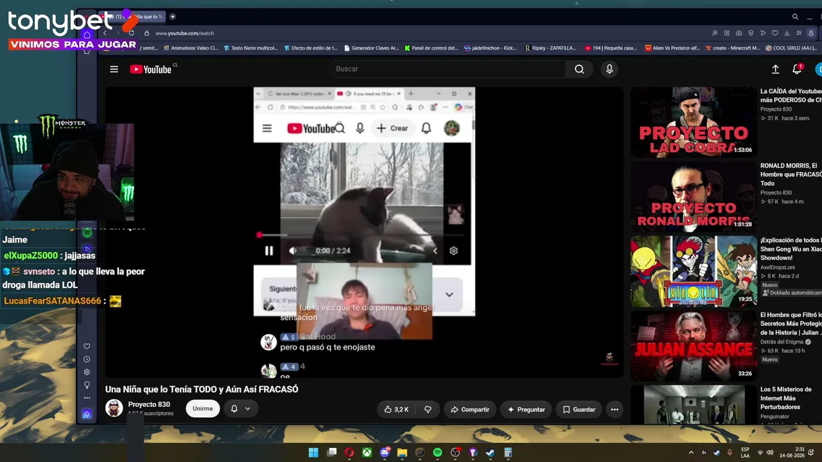Open the Proyecto 830 channel avatar
Image resolution: width=822 pixels, height=462 pixels.
[114, 408]
